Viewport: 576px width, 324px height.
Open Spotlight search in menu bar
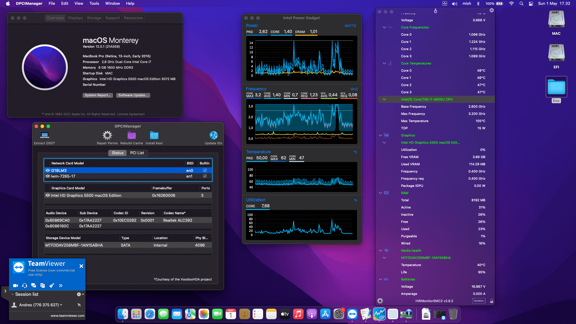pyautogui.click(x=521, y=4)
